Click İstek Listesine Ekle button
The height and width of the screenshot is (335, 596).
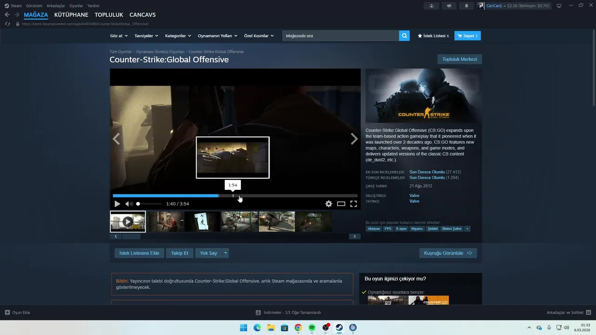pyautogui.click(x=139, y=253)
